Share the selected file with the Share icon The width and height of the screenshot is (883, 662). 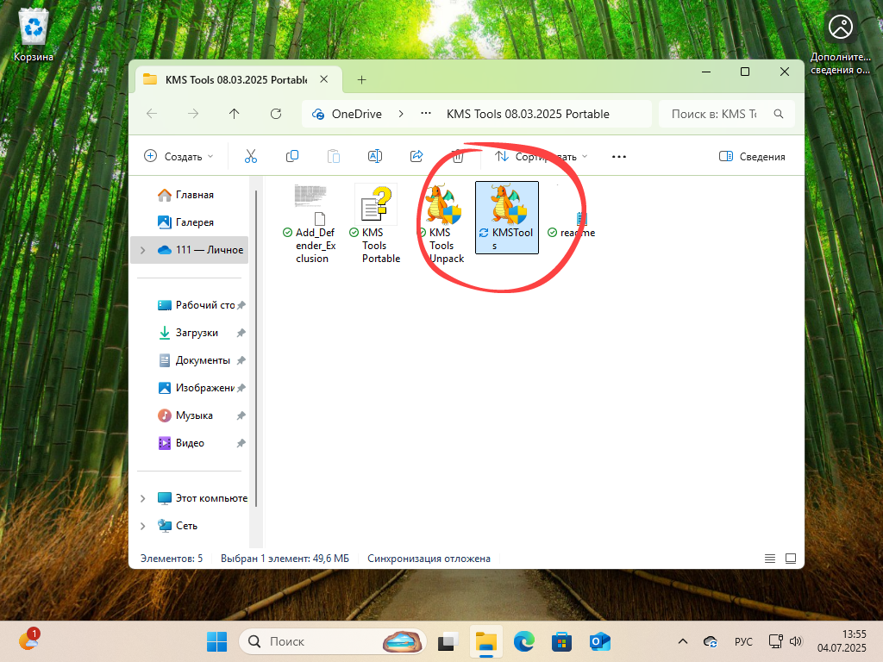[416, 156]
